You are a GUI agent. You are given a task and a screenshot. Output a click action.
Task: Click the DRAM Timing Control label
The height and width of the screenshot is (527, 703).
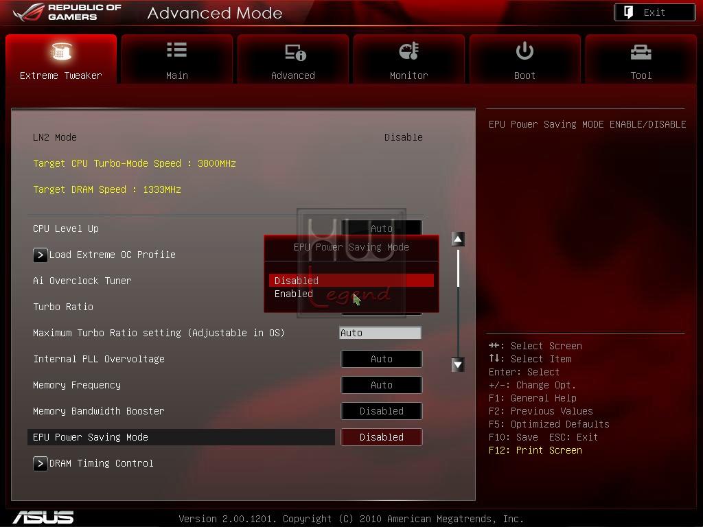click(x=102, y=463)
